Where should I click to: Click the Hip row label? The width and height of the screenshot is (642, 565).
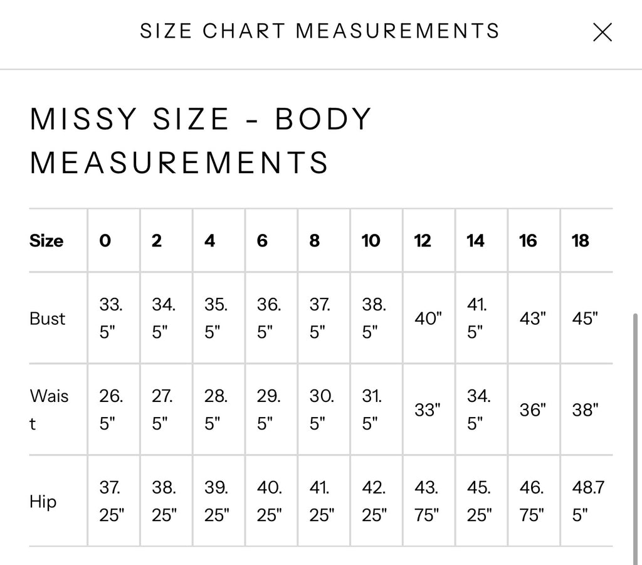(43, 501)
